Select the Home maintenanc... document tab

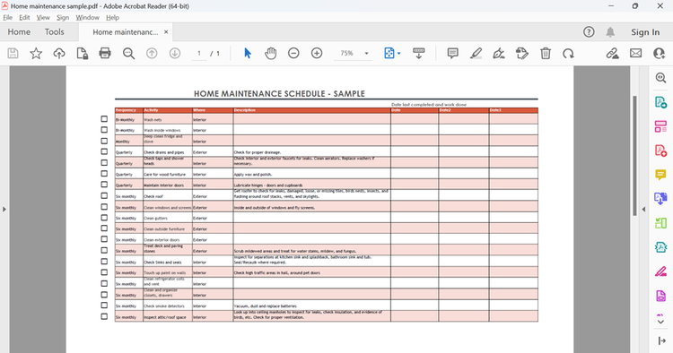coord(126,32)
